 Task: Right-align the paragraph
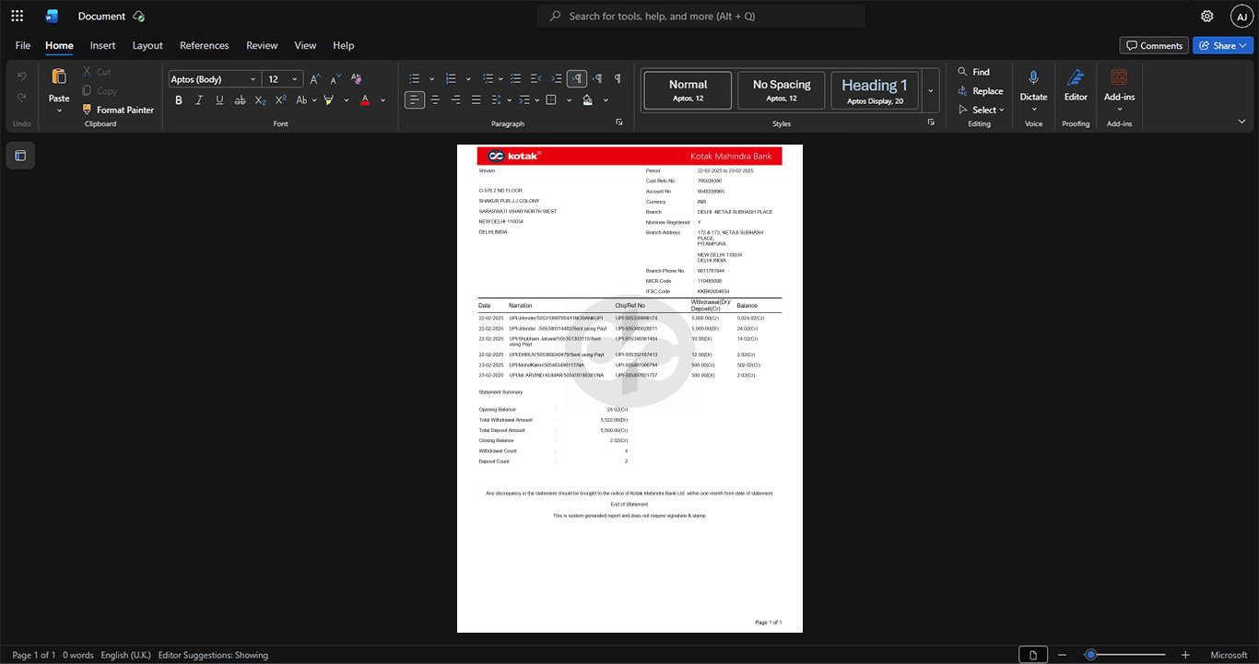pos(455,99)
